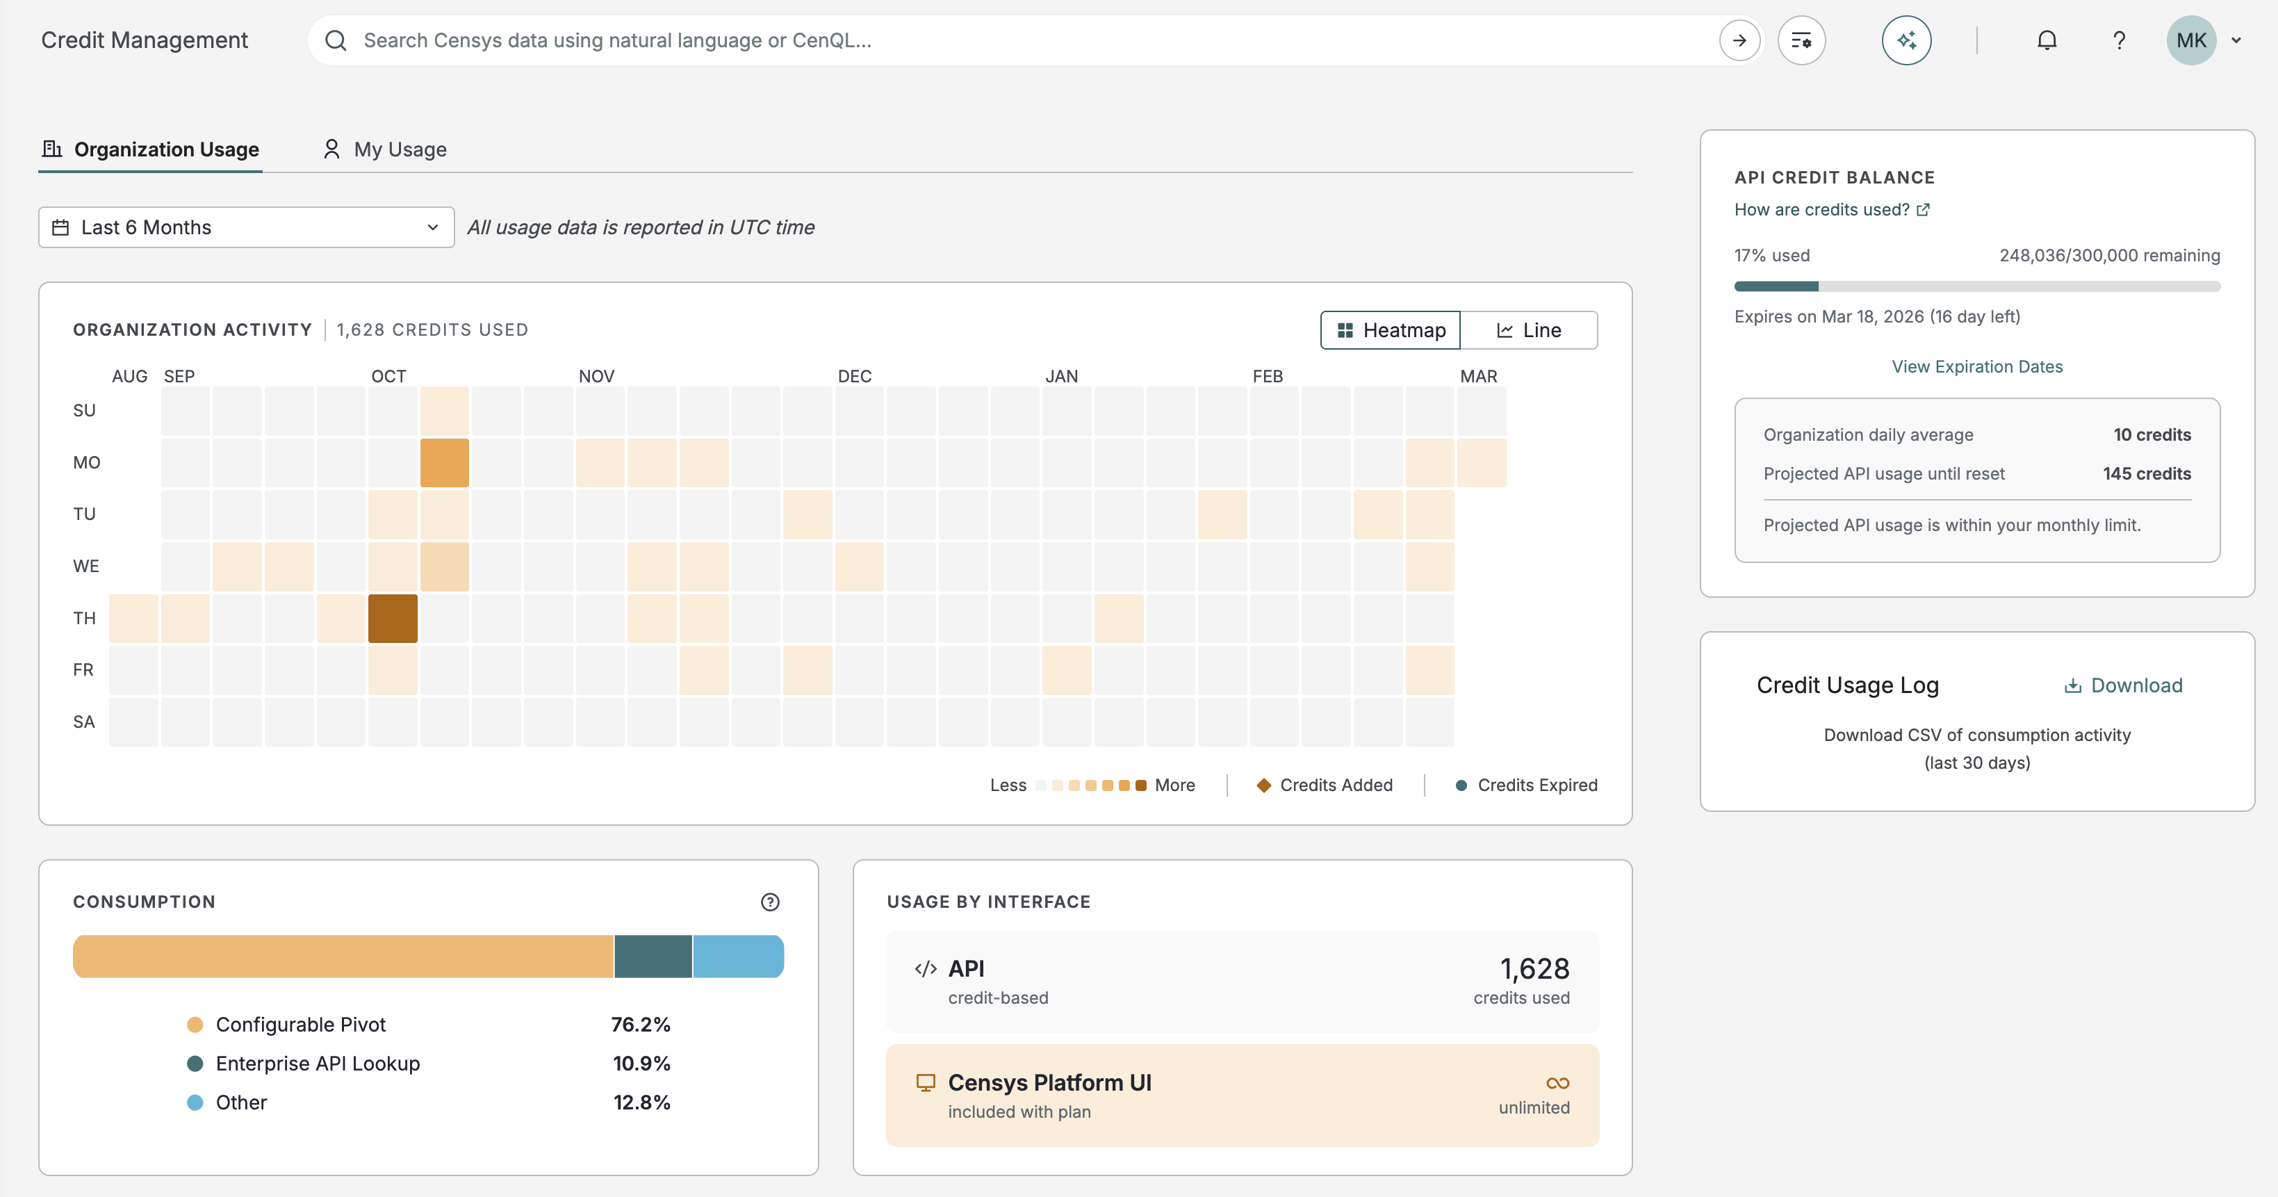Open the How are credits used link
Screen dimensions: 2278x1197
coord(1821,210)
